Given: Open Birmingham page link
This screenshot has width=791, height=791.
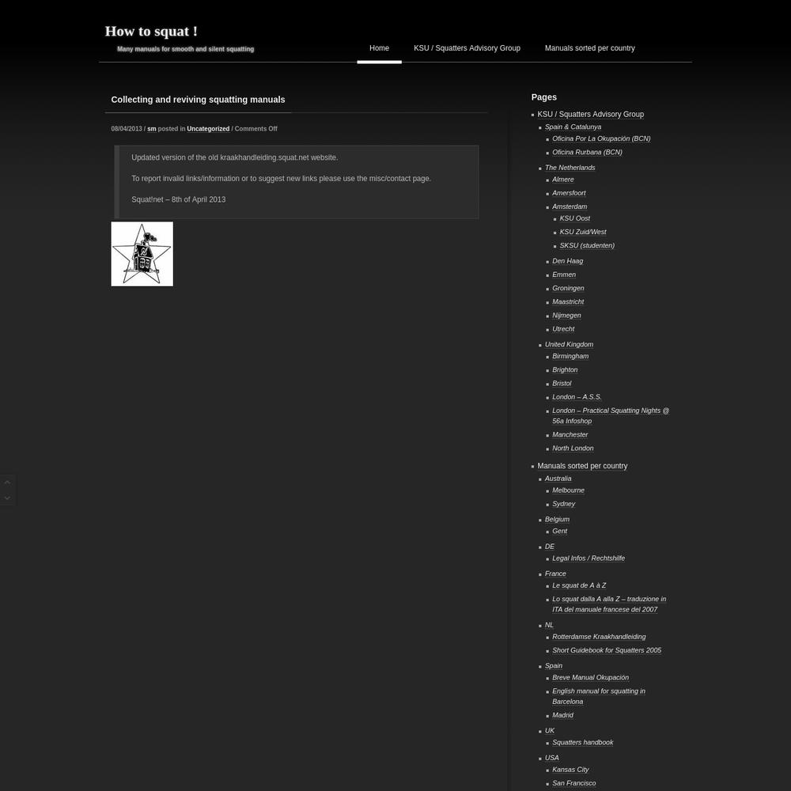Looking at the screenshot, I should pos(570,356).
